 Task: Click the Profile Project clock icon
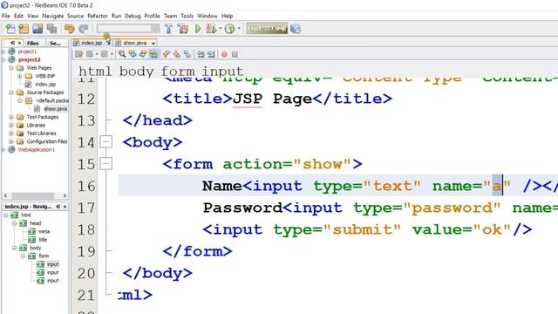click(x=229, y=29)
